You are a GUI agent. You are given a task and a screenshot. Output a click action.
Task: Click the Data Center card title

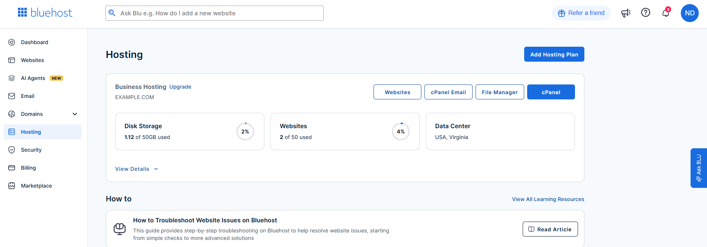click(453, 126)
